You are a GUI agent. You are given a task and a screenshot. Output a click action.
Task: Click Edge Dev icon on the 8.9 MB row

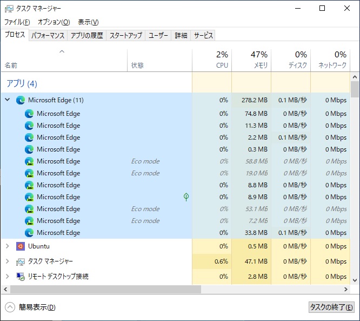[x=29, y=197]
